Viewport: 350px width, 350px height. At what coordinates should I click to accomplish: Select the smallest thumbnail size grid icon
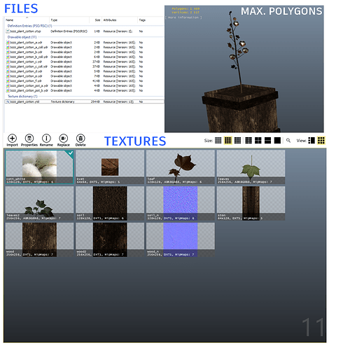point(218,141)
